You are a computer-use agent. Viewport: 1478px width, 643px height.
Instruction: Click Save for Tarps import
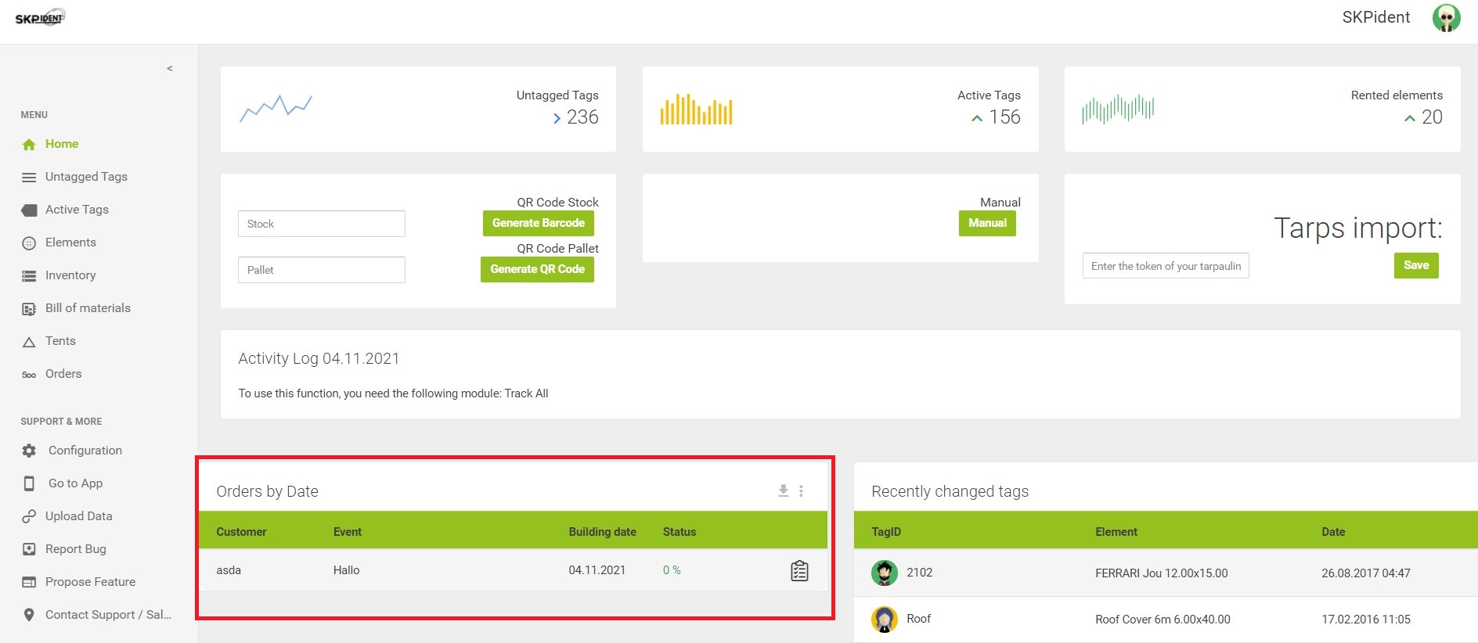1416,265
